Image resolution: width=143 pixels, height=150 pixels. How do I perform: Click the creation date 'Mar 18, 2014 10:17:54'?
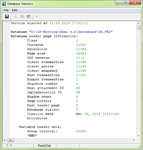click(97, 114)
